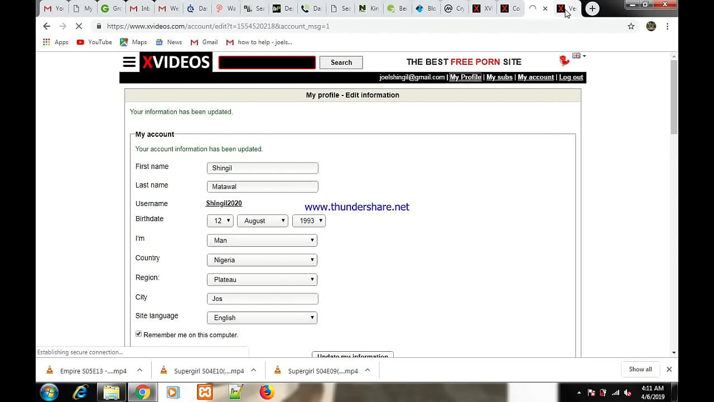Bookmark this page with the star icon
This screenshot has width=714, height=402.
pyautogui.click(x=631, y=26)
